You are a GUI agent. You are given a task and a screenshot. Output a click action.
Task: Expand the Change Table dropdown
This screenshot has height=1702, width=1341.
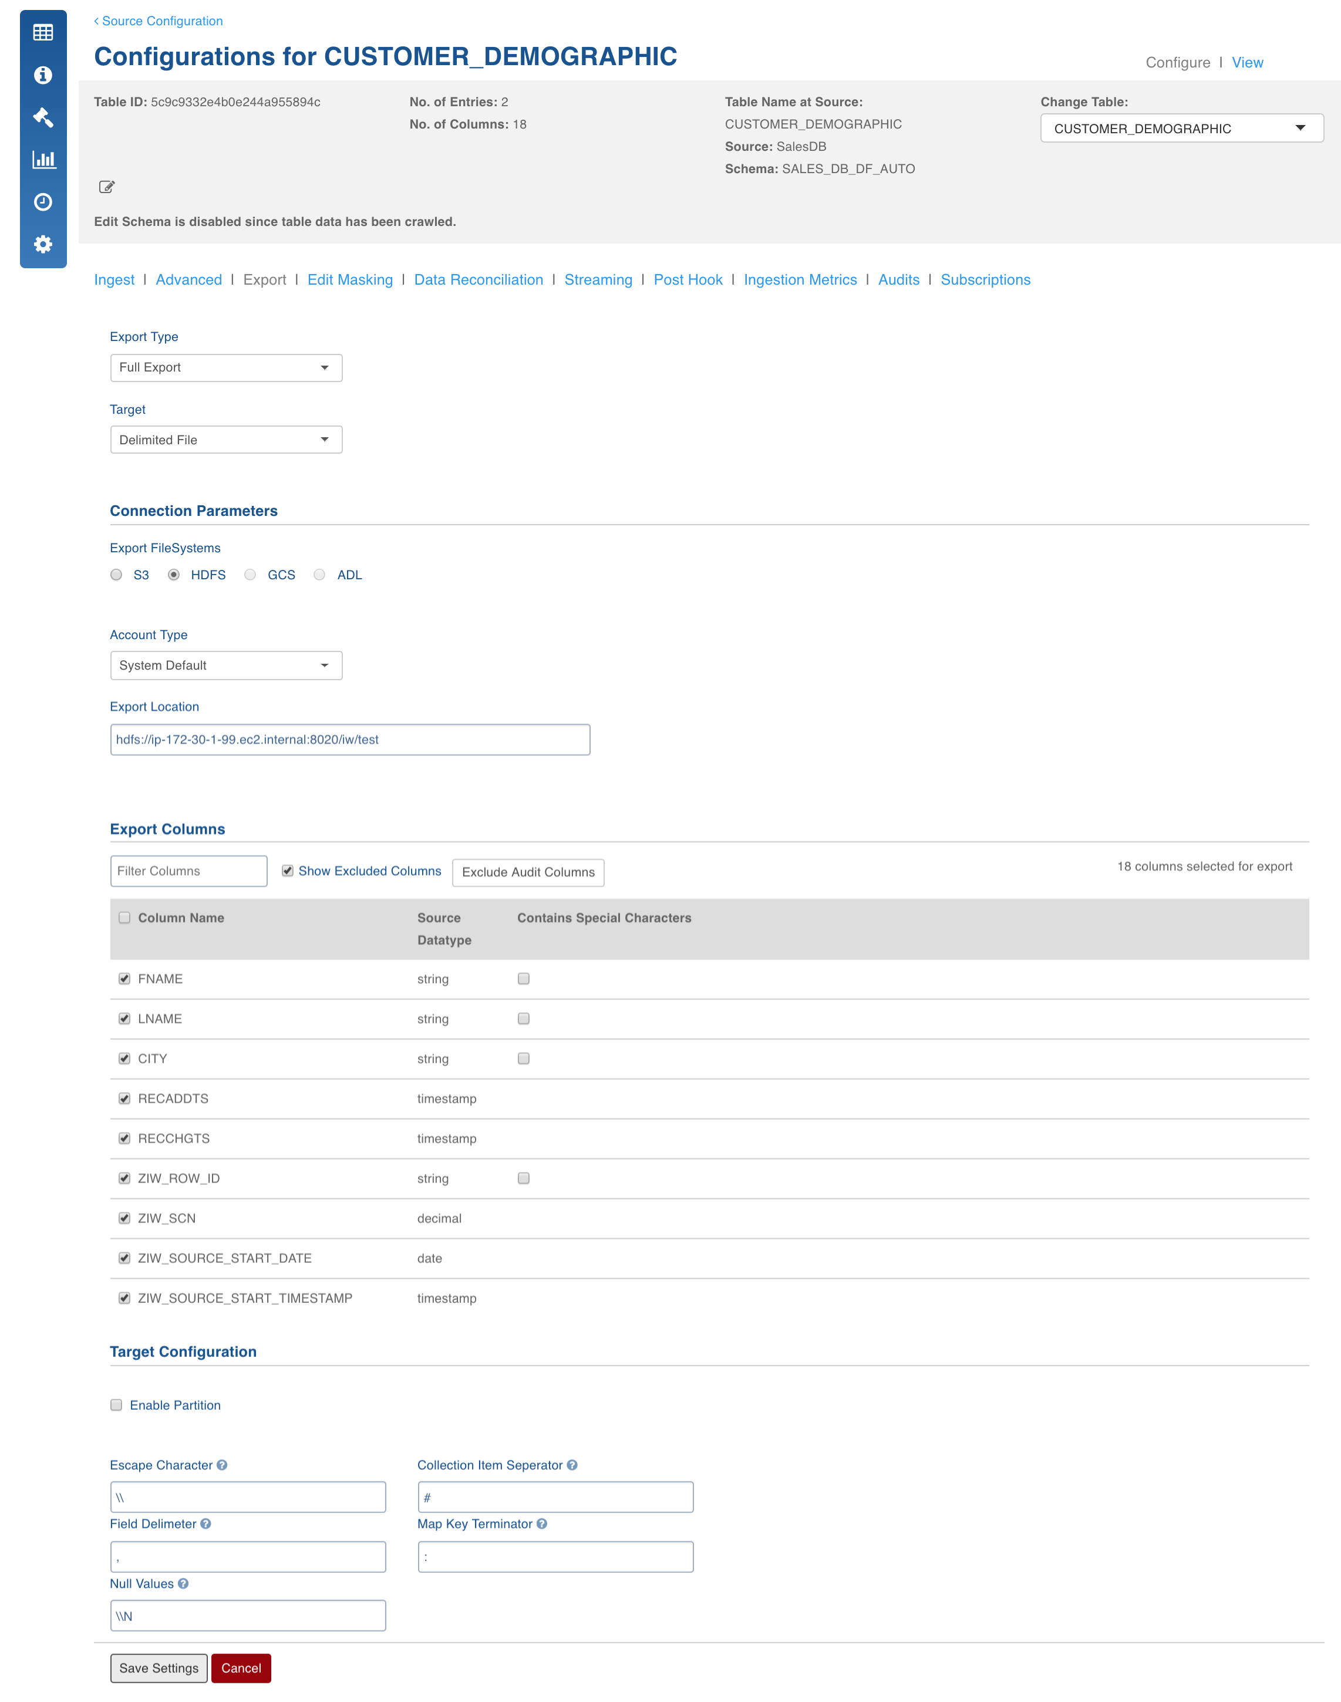(1182, 128)
